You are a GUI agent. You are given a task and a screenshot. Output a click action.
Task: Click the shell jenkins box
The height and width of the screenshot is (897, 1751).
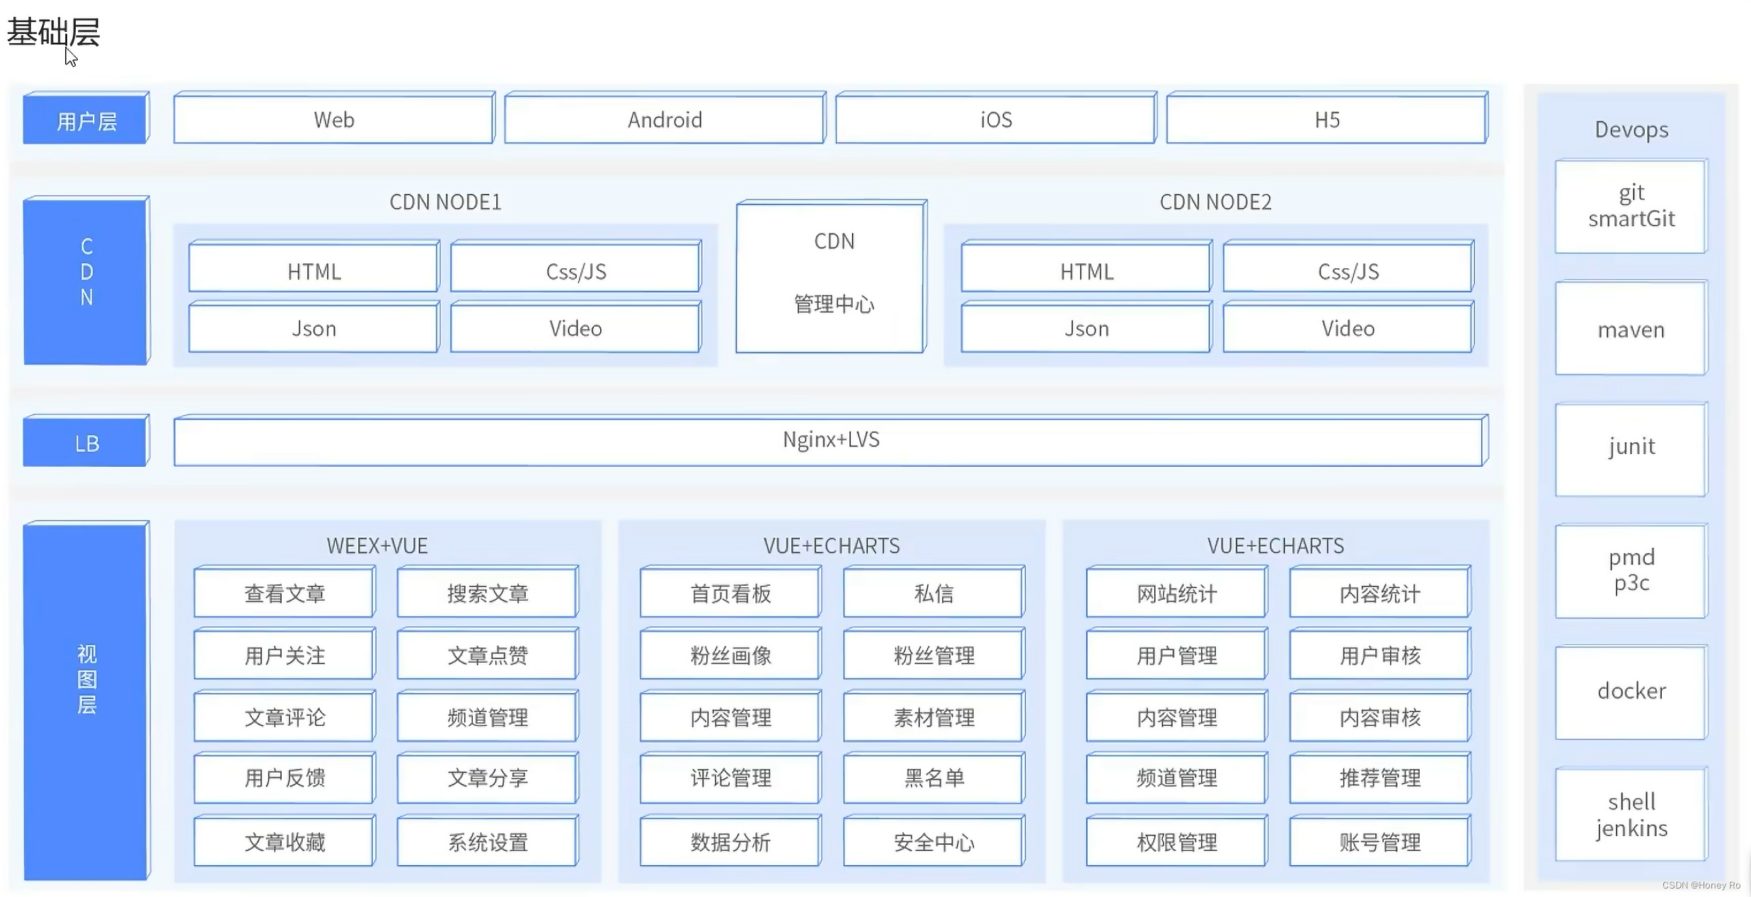tap(1631, 814)
